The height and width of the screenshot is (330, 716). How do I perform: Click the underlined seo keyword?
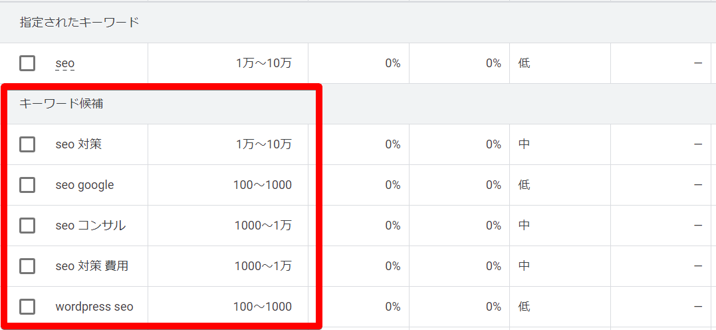(65, 64)
